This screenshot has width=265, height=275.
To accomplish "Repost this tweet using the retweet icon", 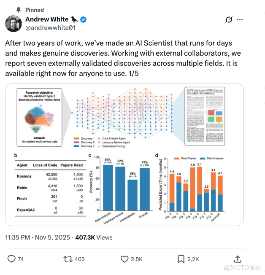I will click(x=67, y=259).
